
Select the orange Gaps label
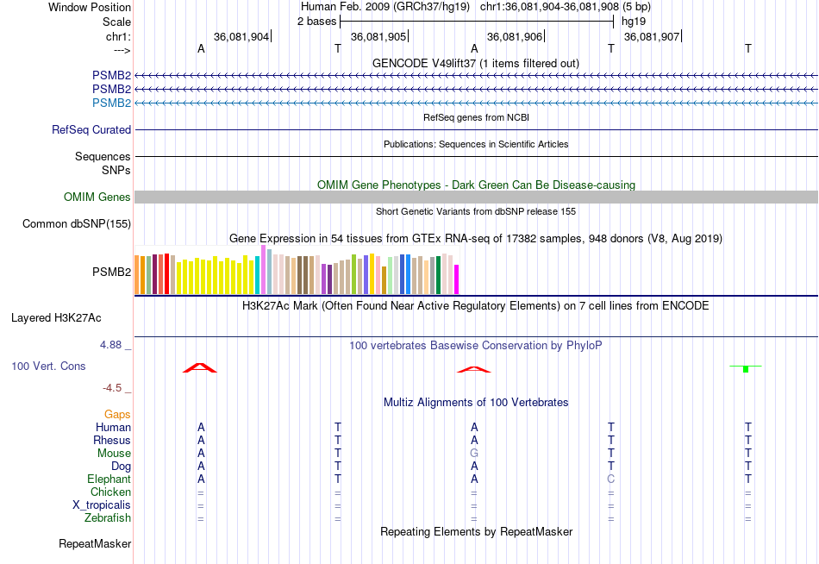pyautogui.click(x=117, y=415)
